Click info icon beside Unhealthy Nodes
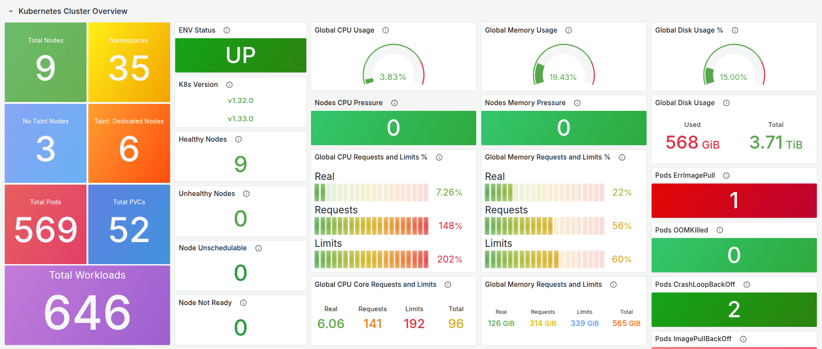822x349 pixels. pyautogui.click(x=246, y=194)
